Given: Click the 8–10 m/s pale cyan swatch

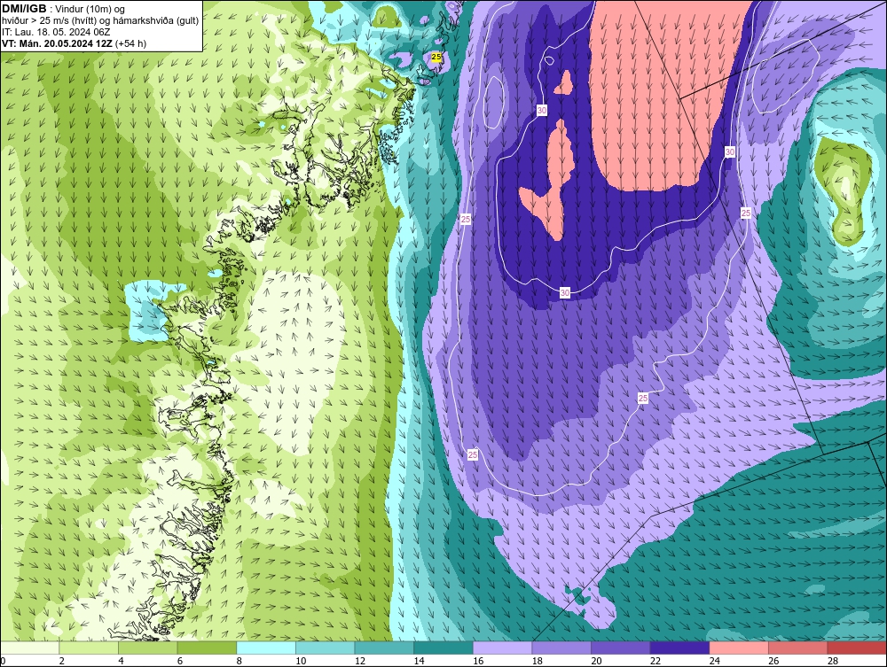Looking at the screenshot, I should coord(266,648).
